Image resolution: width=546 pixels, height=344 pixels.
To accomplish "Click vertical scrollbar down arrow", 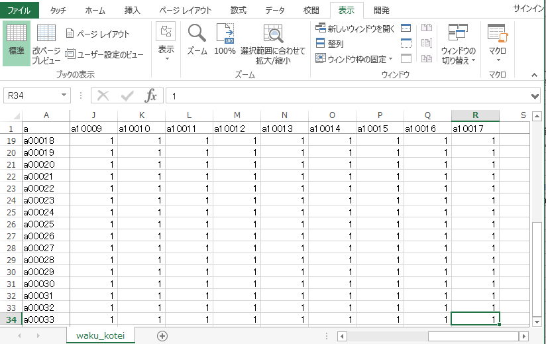I will [537, 322].
